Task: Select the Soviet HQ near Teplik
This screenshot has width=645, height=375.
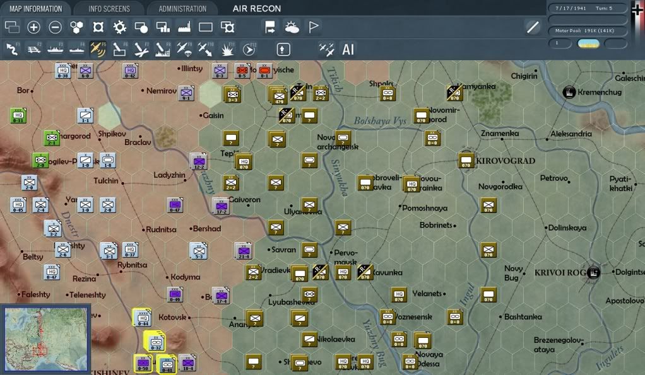Action: [244, 161]
